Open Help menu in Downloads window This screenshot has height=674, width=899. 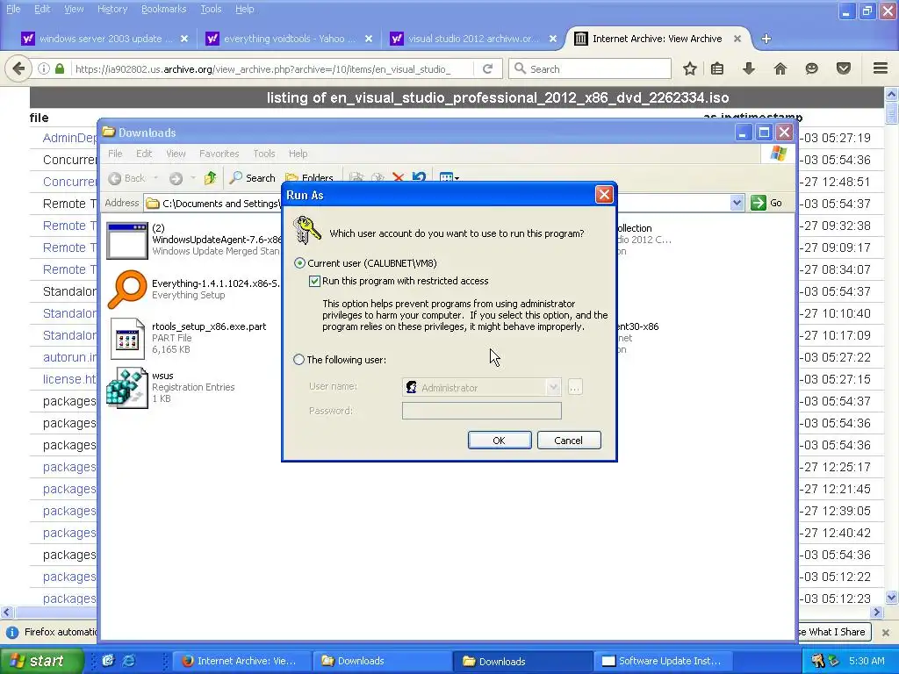298,154
